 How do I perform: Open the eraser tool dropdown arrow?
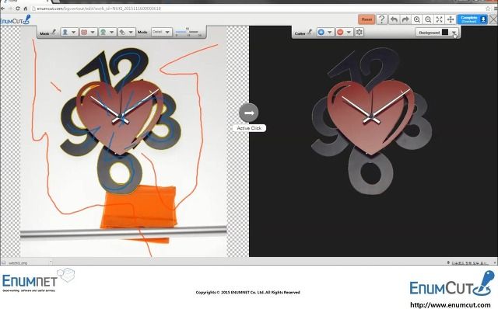[x=131, y=33]
